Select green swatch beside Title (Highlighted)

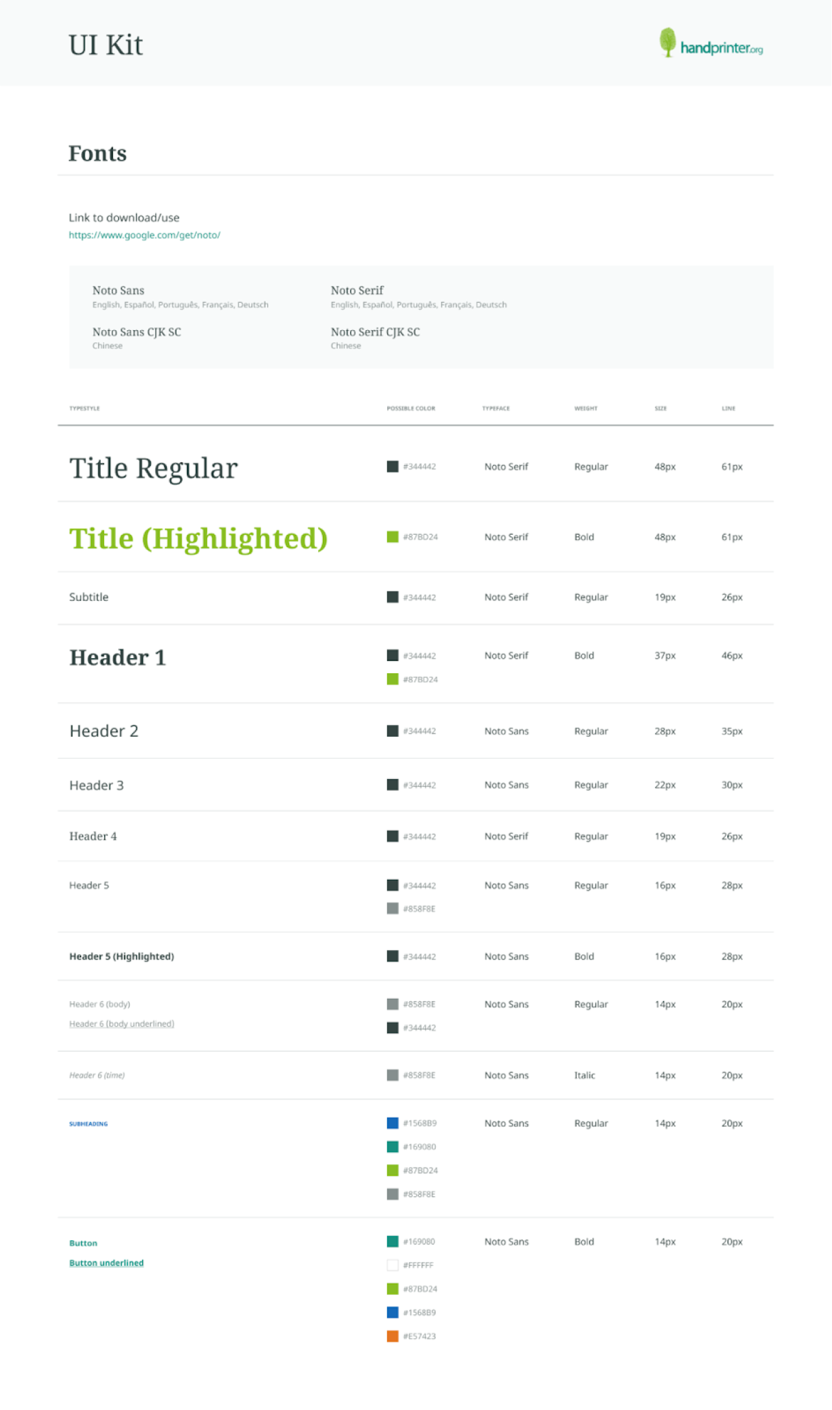click(x=392, y=537)
